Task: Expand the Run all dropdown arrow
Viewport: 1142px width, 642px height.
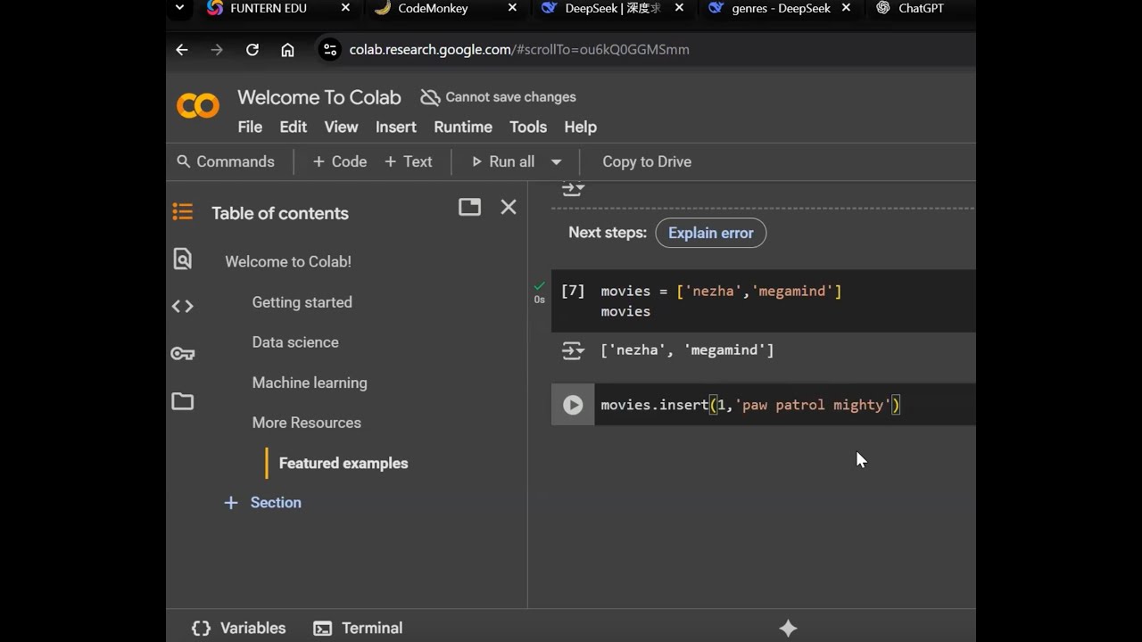Action: [556, 162]
